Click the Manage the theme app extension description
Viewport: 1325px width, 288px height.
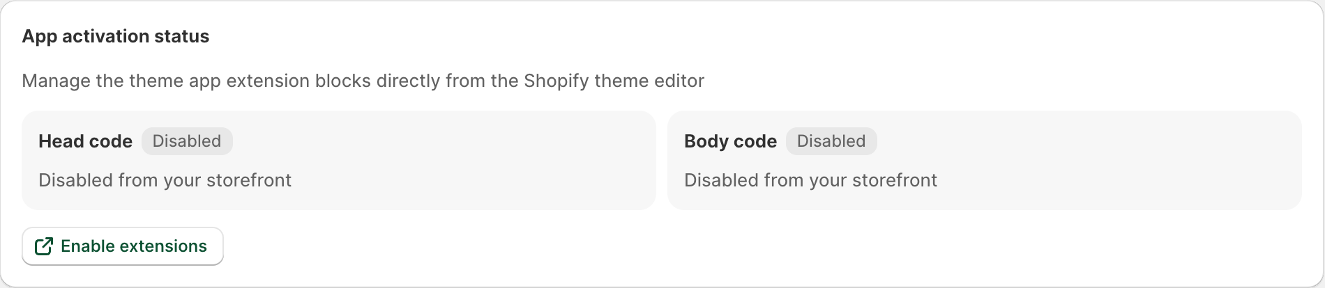tap(363, 81)
